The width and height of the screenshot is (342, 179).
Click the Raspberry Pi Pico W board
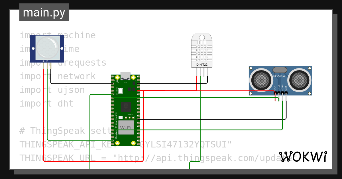[125, 110]
